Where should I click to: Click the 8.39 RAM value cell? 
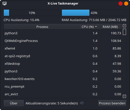118,56
